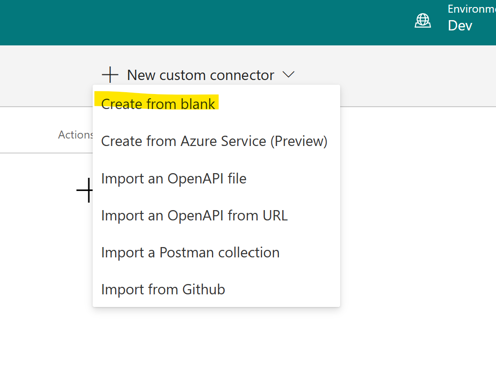Click the Actions column header
Screen dimensions: 496x365
(75, 135)
